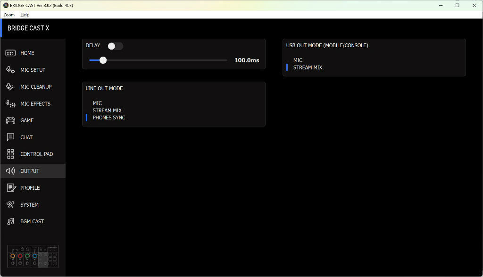Screen dimensions: 483x277
Task: Select the GAME controller icon
Action: coord(10,120)
